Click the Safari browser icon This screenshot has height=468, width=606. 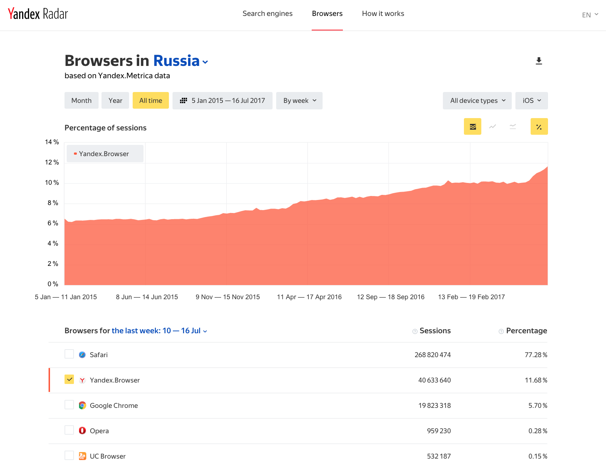82,355
